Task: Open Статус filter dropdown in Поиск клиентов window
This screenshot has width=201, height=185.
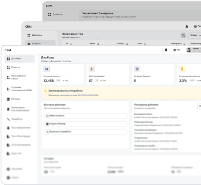Action: (x=195, y=35)
